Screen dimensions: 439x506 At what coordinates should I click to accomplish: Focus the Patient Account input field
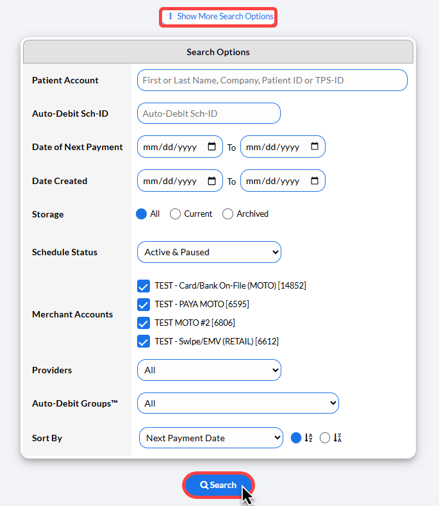coord(272,80)
